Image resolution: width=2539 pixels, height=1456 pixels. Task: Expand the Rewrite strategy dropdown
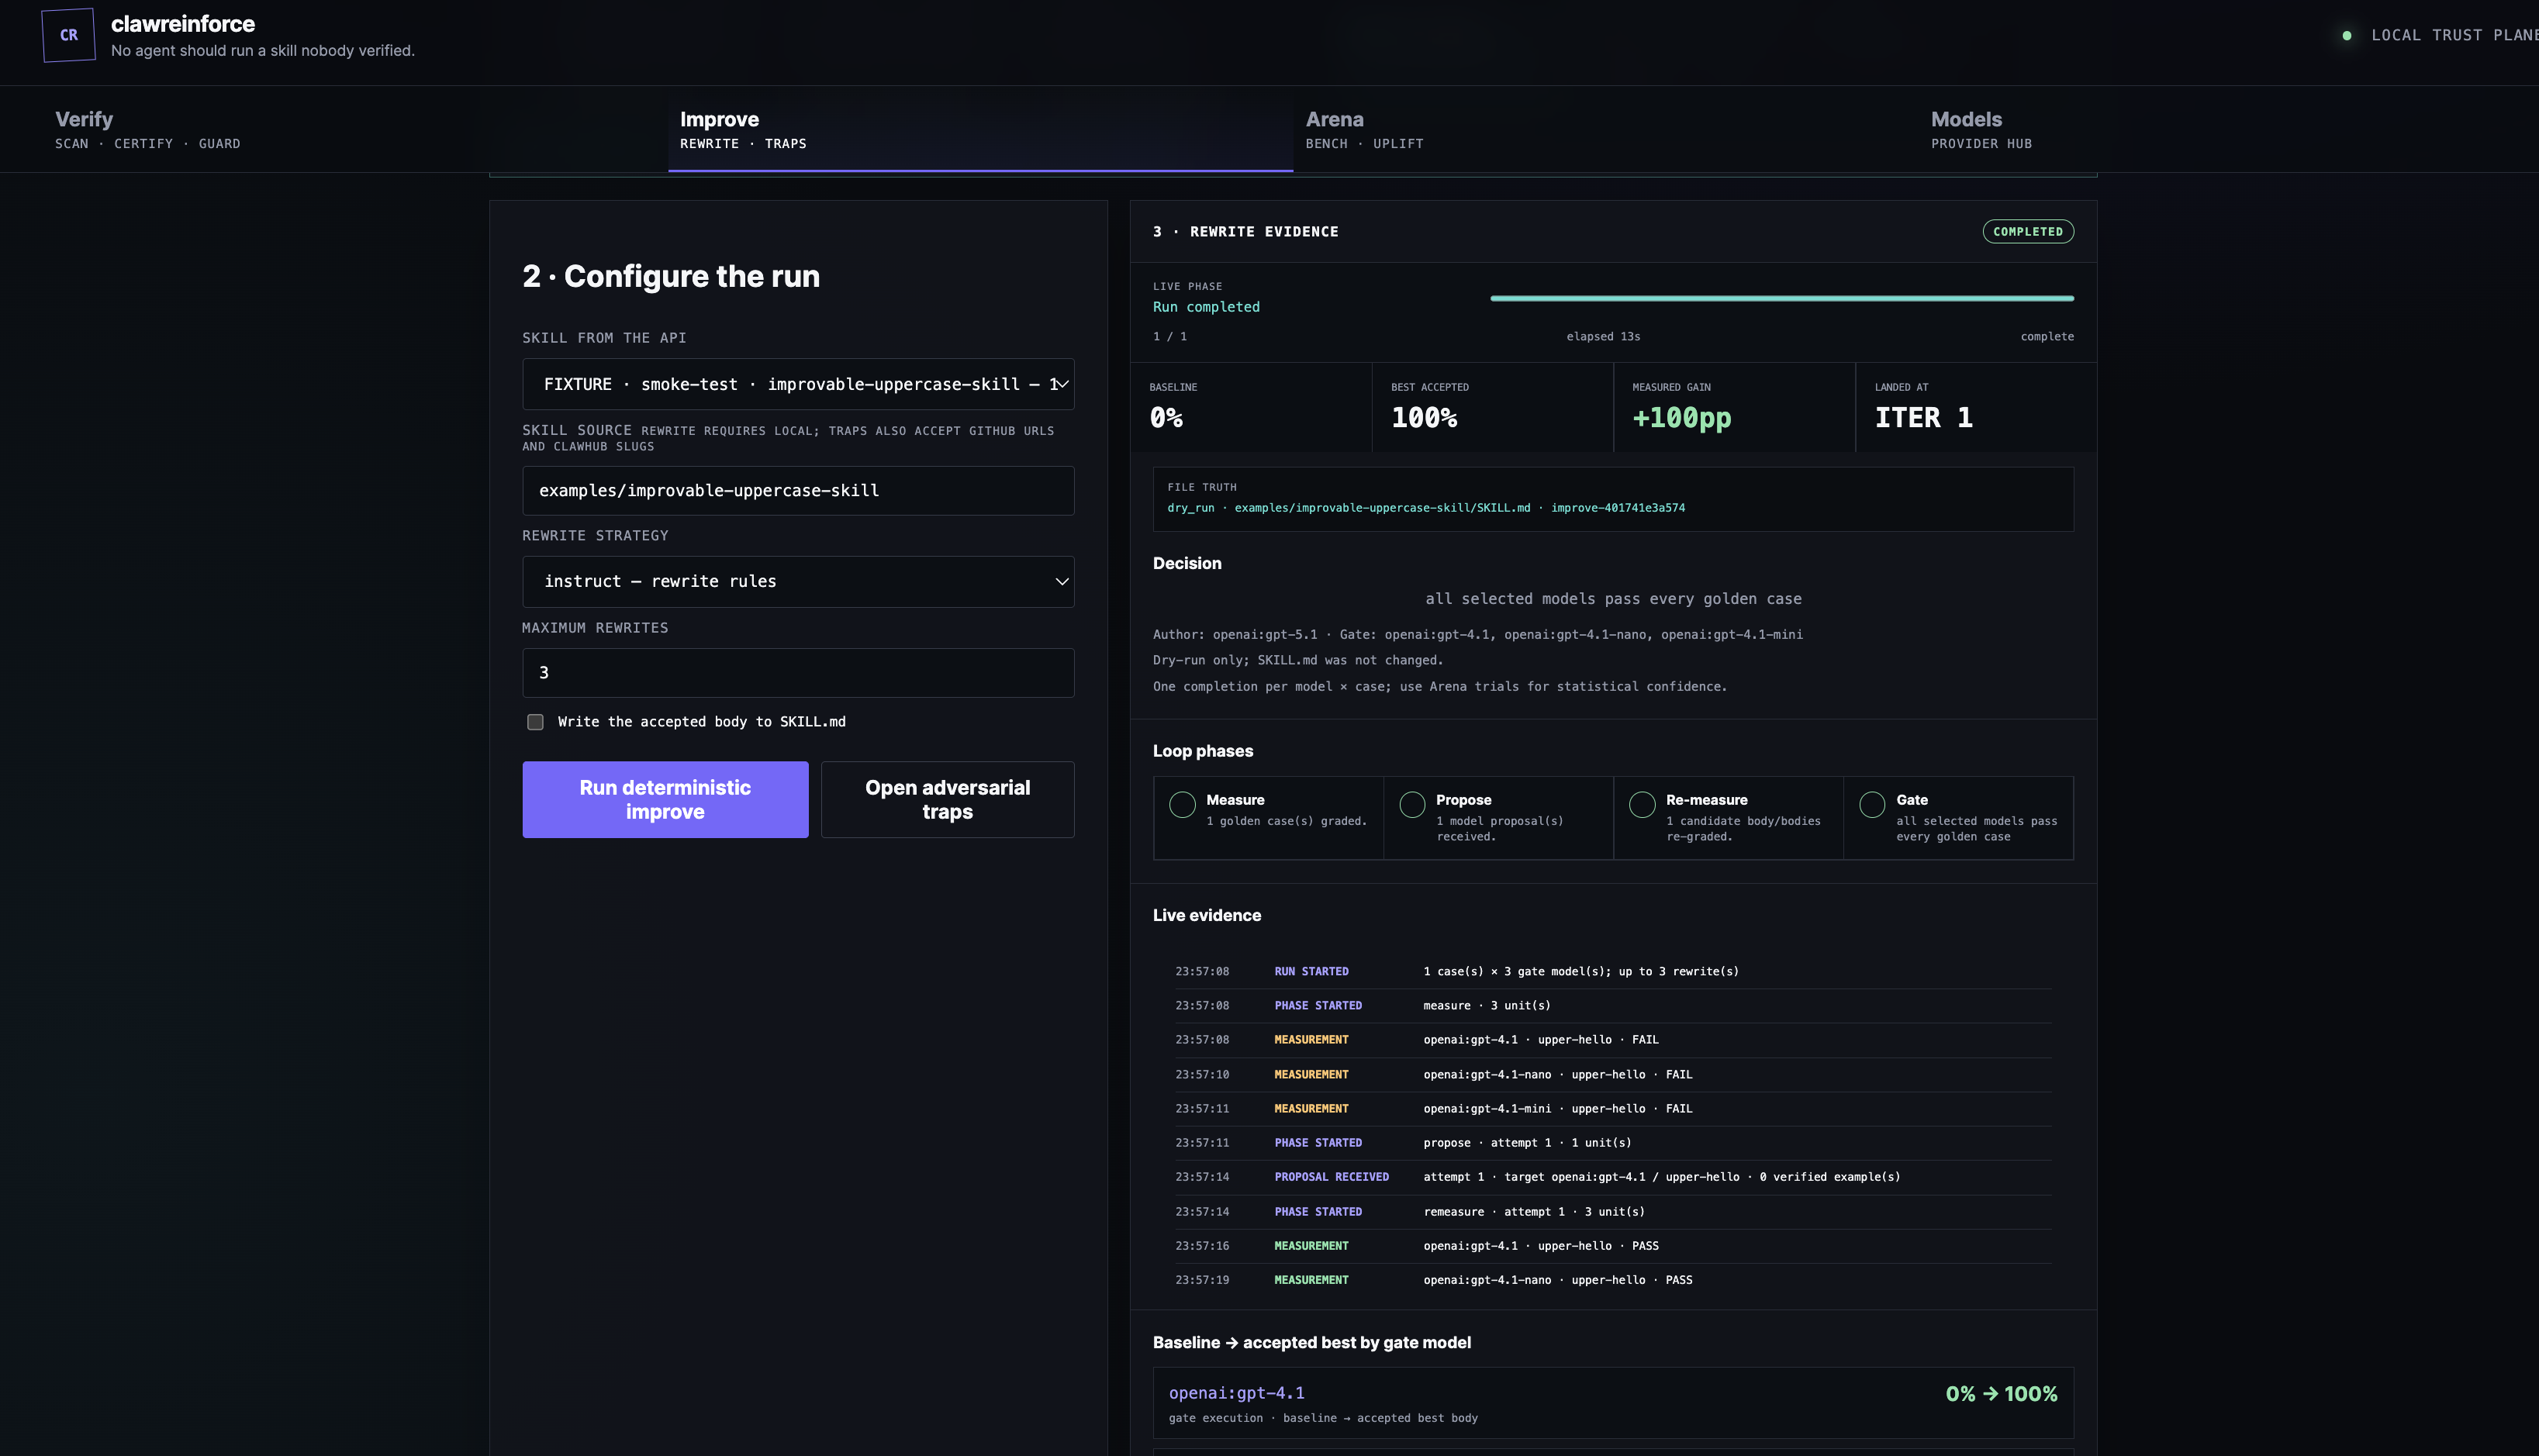[798, 581]
